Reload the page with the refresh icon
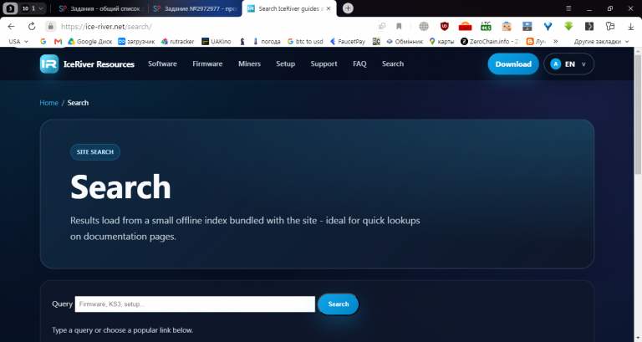The image size is (642, 342). click(32, 27)
